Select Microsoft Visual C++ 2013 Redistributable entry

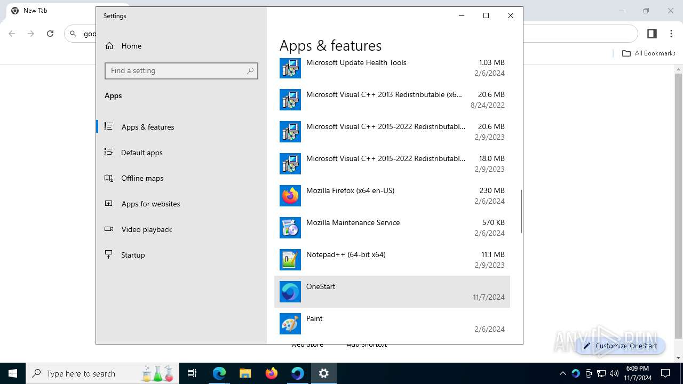(392, 100)
